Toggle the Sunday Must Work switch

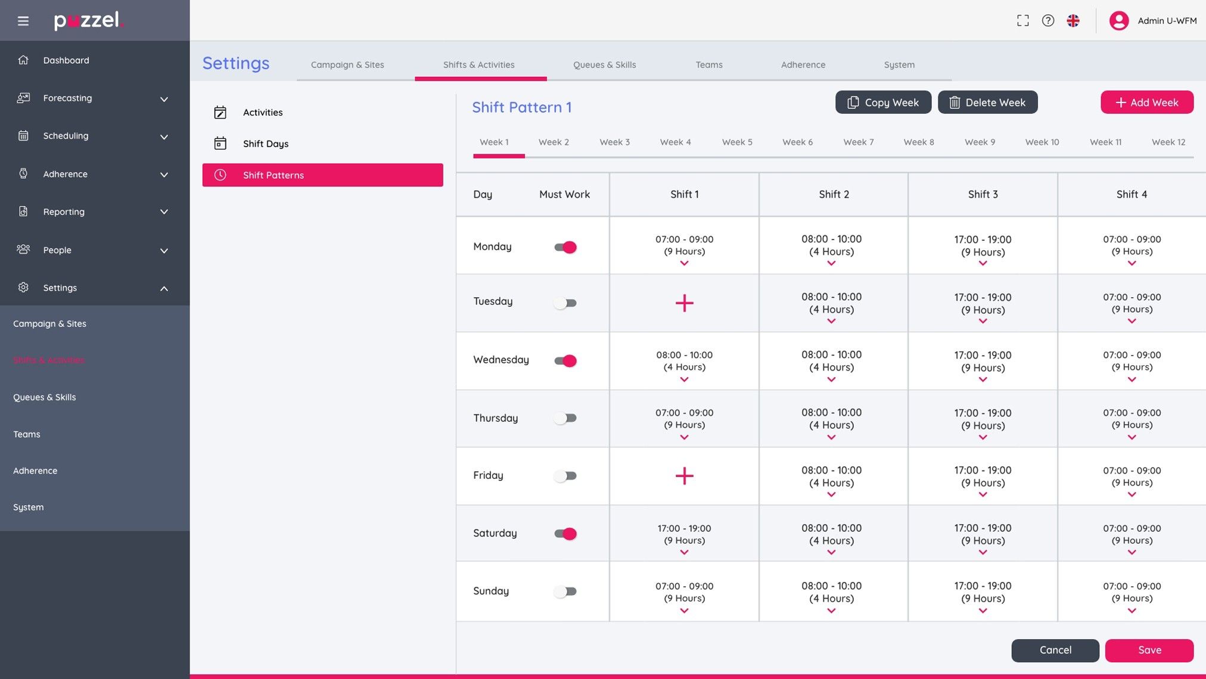click(x=565, y=591)
